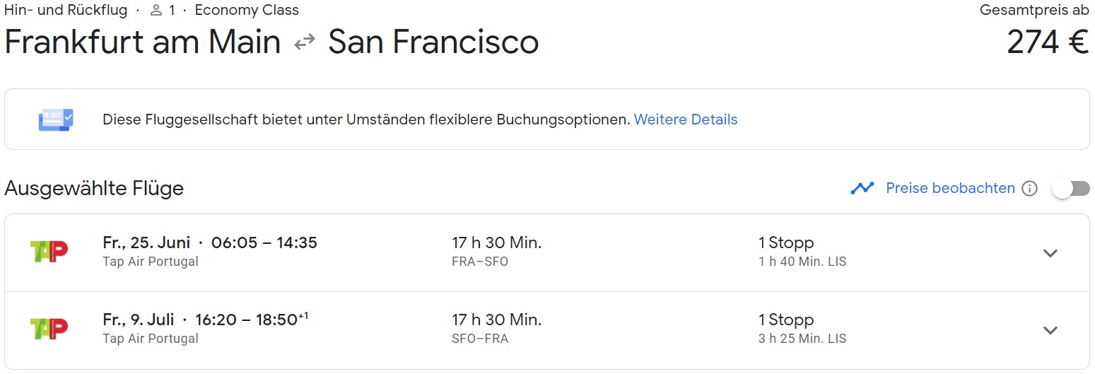This screenshot has height=374, width=1095.
Task: Toggle the Preise beobachten switch
Action: pos(1071,188)
